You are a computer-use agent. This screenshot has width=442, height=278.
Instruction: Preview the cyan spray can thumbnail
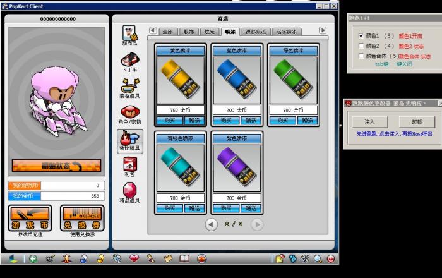click(x=181, y=168)
